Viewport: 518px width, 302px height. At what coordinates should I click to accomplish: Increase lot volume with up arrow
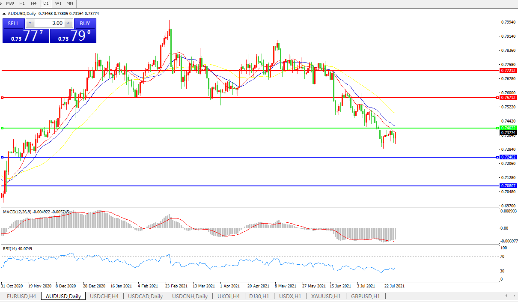68,23
